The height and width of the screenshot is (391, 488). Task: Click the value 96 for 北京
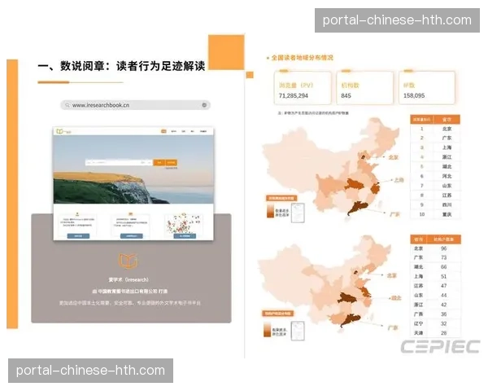tap(444, 248)
